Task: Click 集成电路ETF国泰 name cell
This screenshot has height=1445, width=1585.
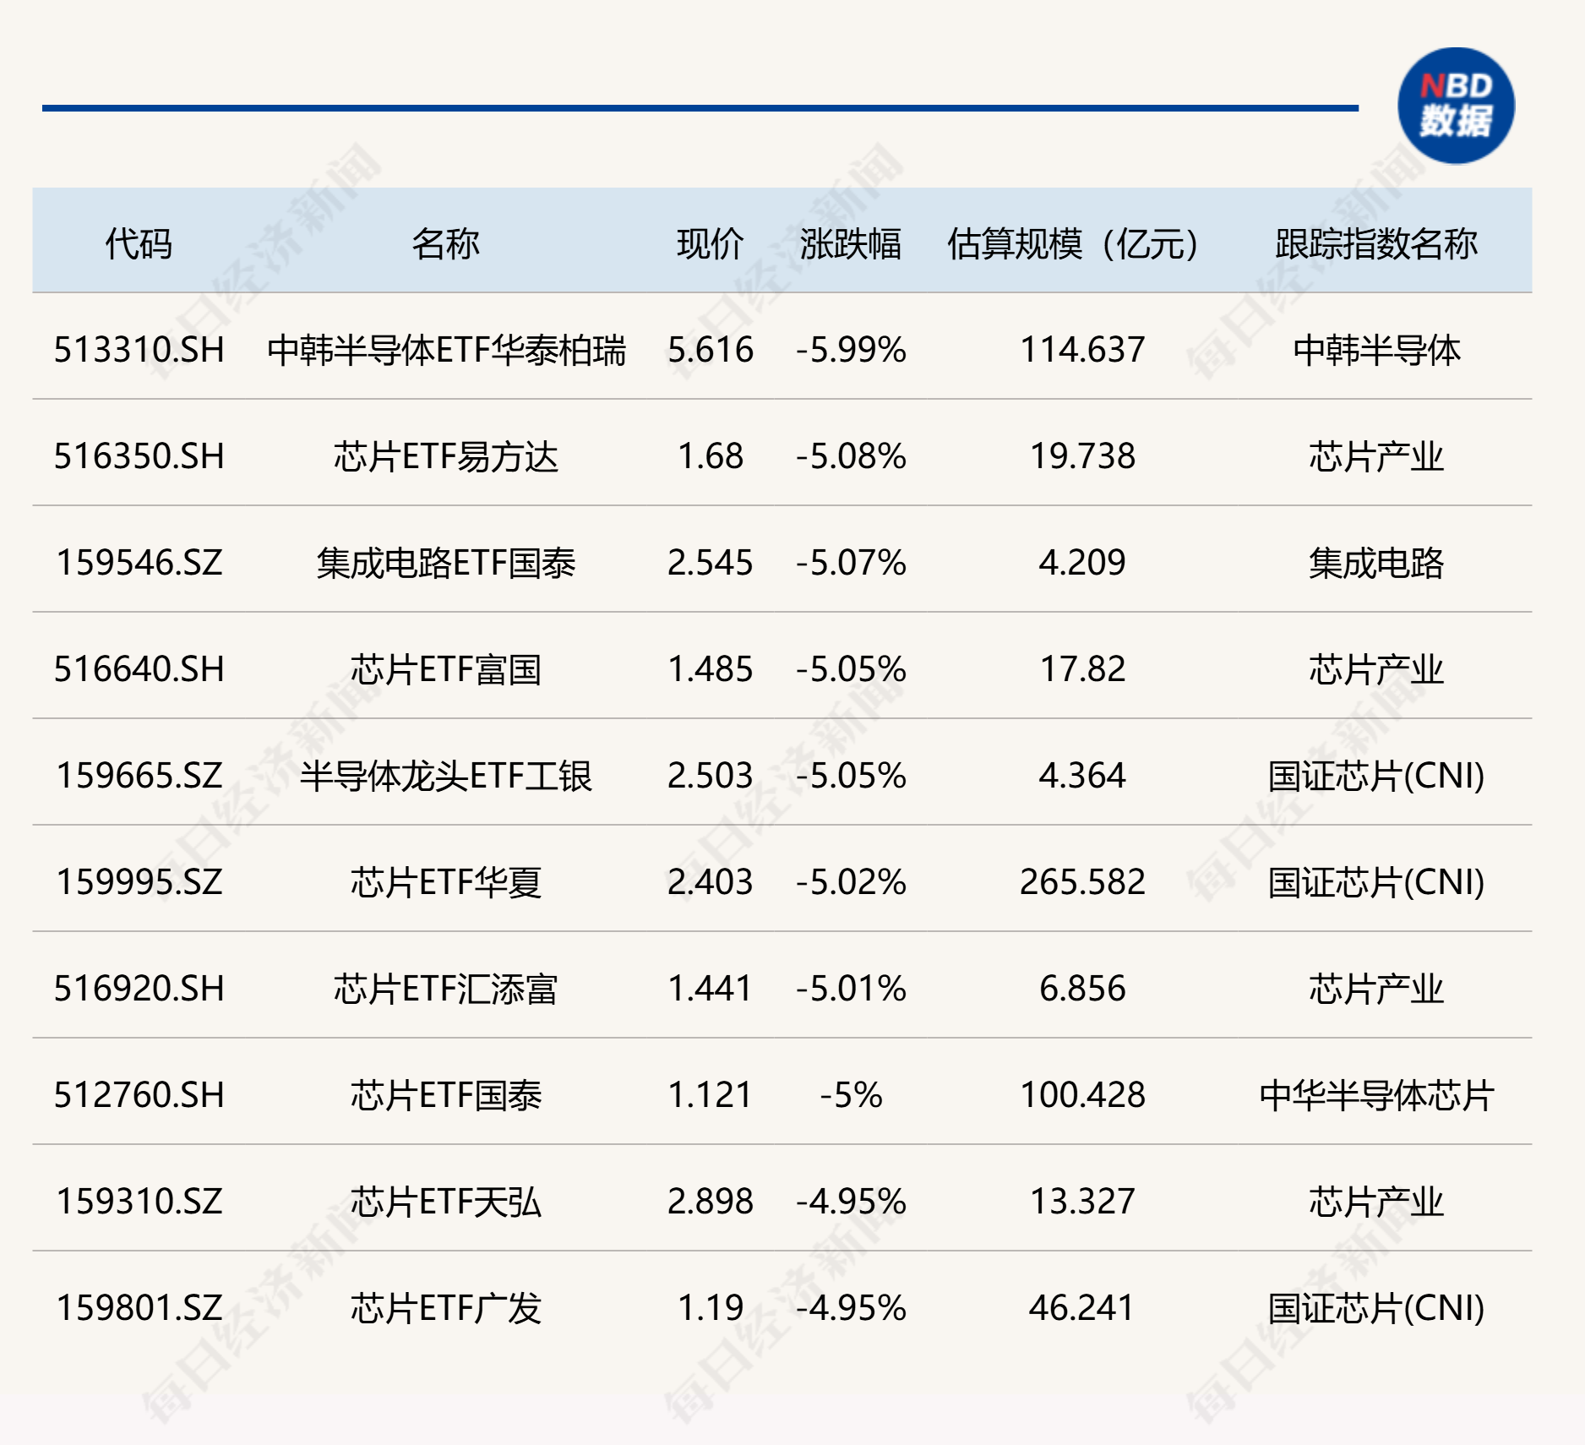Action: click(x=446, y=563)
